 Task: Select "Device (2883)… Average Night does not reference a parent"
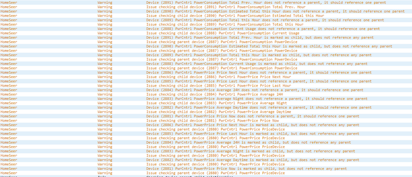pyautogui.click(x=257, y=99)
